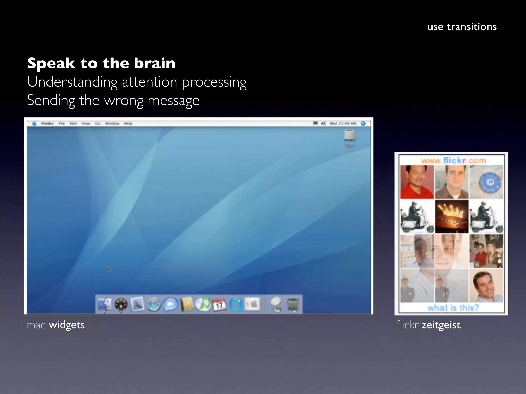Viewport: 526px width, 394px height.
Task: Open iChat speech bubble in dock
Action: [x=170, y=304]
